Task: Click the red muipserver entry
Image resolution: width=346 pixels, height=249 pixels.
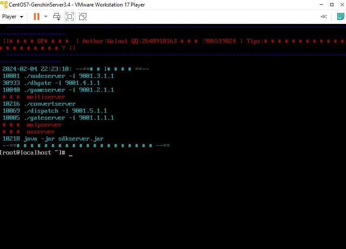Action: tap(44, 125)
